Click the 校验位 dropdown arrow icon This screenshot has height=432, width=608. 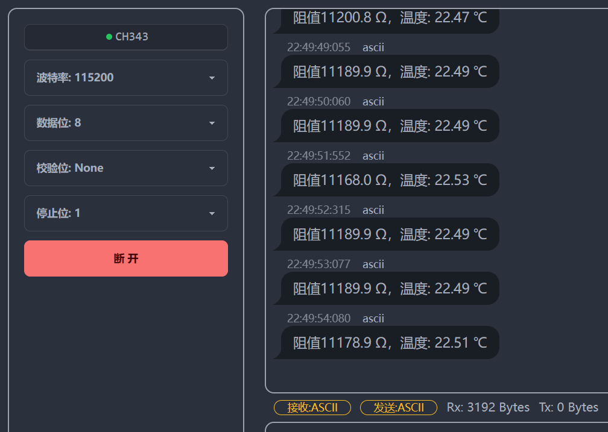(x=212, y=169)
